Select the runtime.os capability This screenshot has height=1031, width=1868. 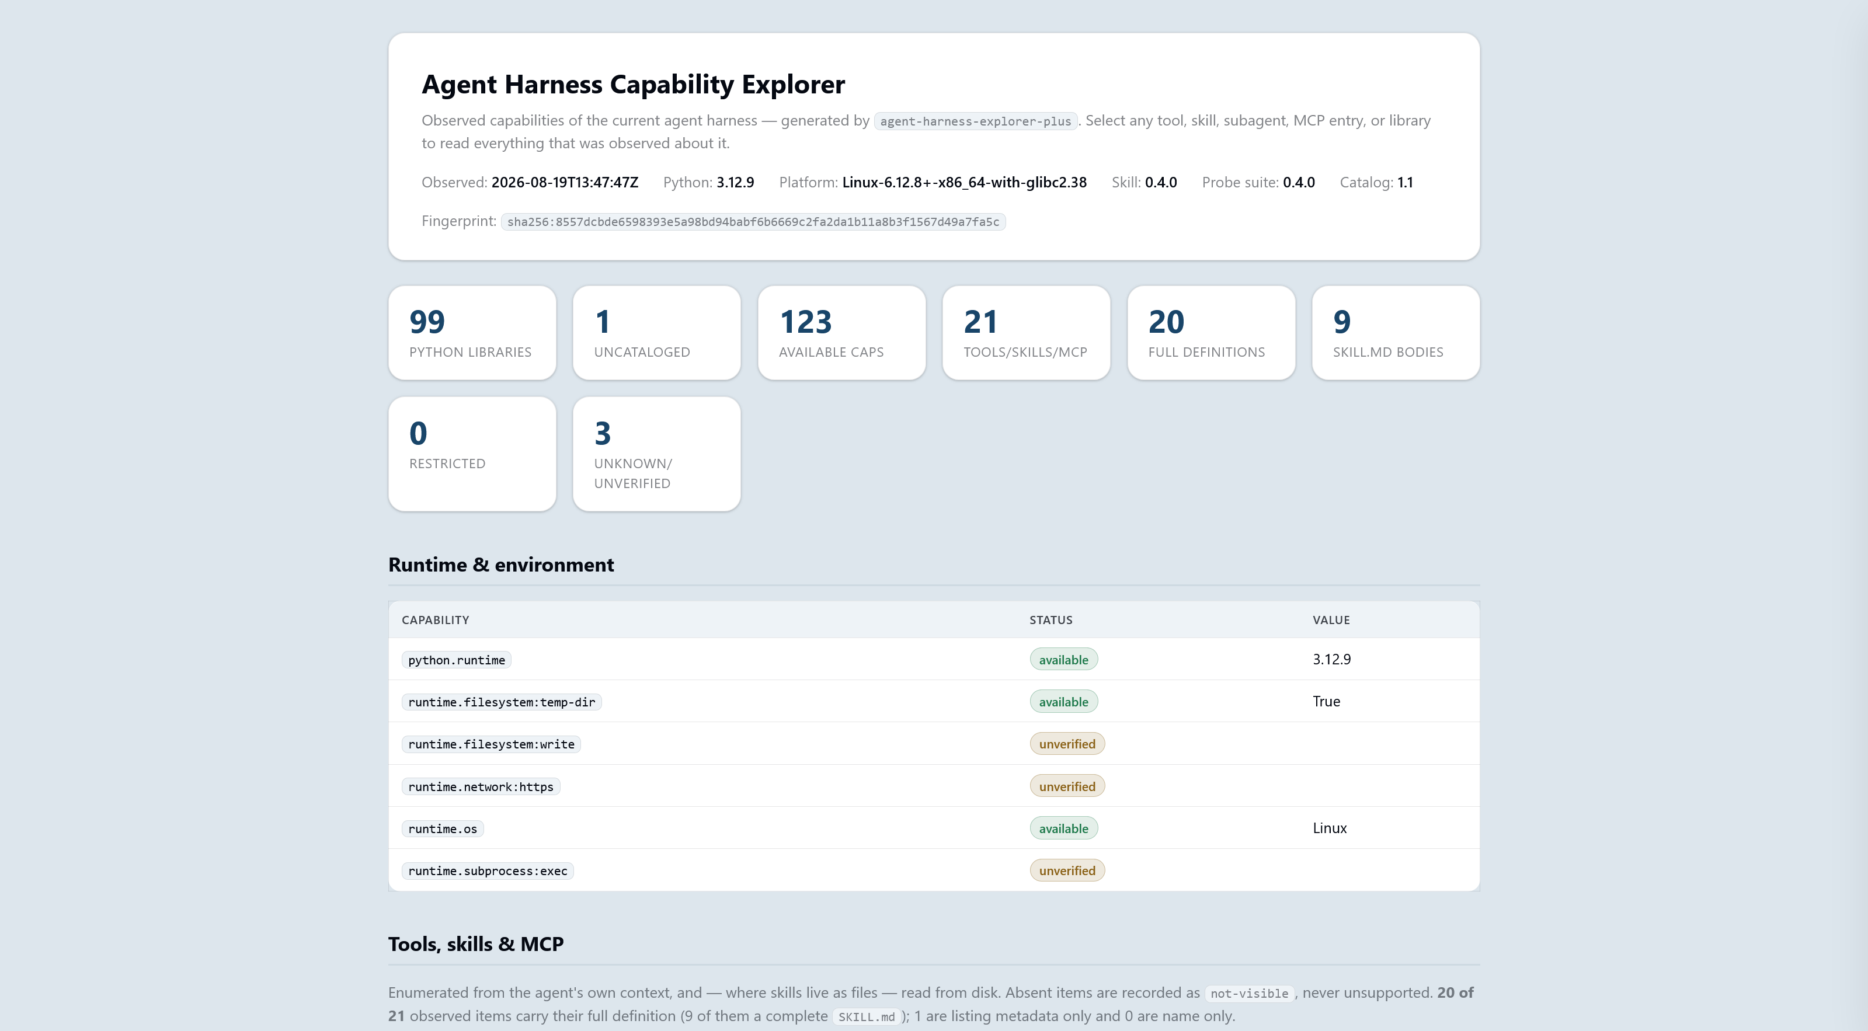point(443,829)
